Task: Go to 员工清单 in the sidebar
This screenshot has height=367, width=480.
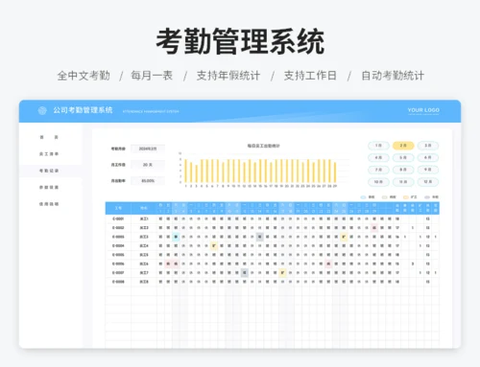Action: (49, 154)
